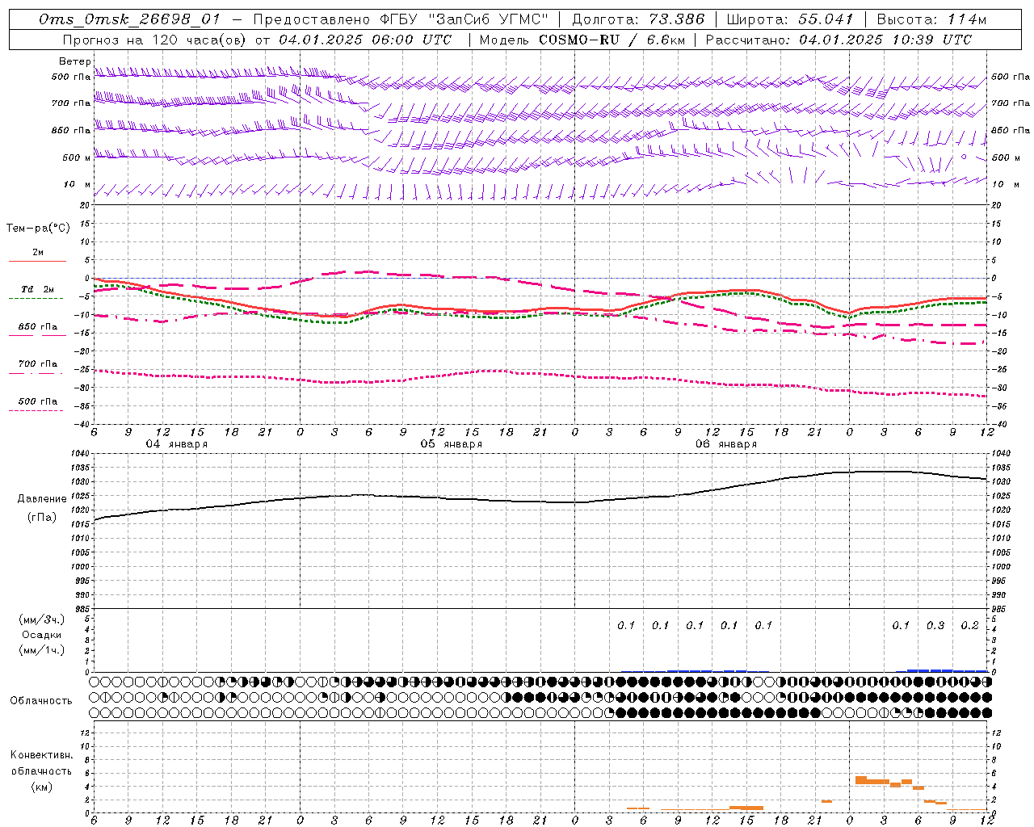
Task: Click the 700 гПа temperature legend label
Action: coord(38,364)
